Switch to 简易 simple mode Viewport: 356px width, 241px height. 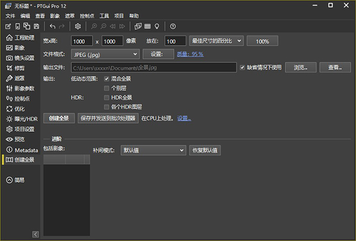15,180
